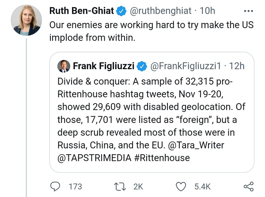Screen dimensions: 265x197
Task: Click the retweet arrows icon
Action: [120, 186]
